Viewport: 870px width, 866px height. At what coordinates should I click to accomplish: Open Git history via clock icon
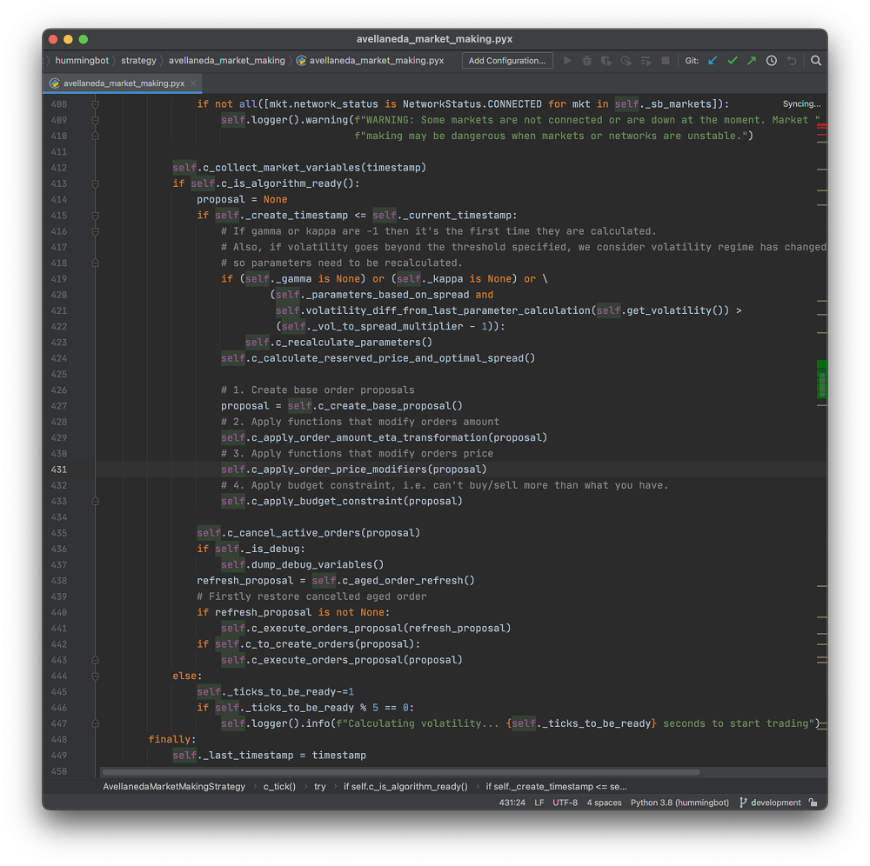tap(772, 61)
